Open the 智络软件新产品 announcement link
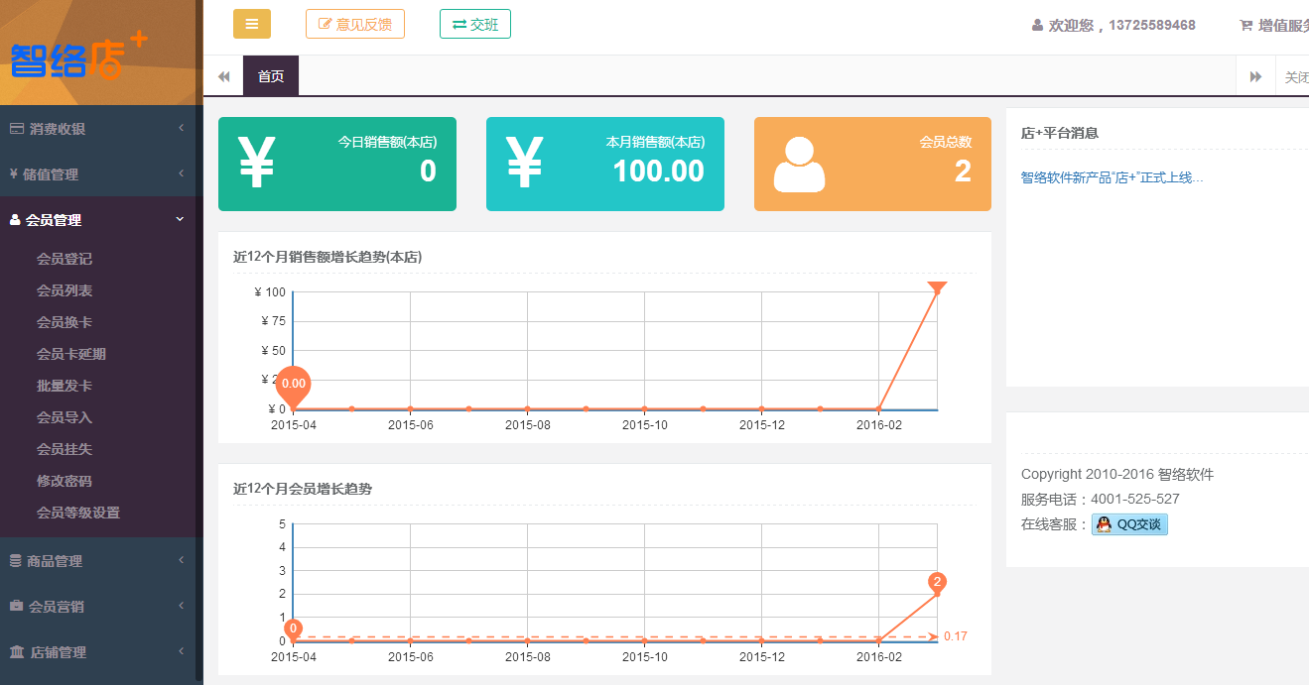The width and height of the screenshot is (1309, 685). click(1112, 177)
